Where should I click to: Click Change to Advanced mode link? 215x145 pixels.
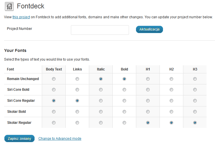[x=60, y=139]
